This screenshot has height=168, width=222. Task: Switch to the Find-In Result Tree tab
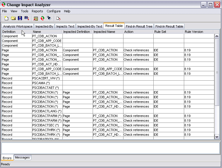click(139, 26)
